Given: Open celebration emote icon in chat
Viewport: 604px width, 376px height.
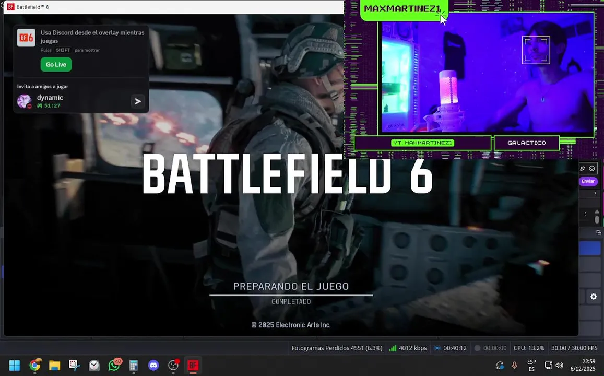Looking at the screenshot, I should point(583,168).
